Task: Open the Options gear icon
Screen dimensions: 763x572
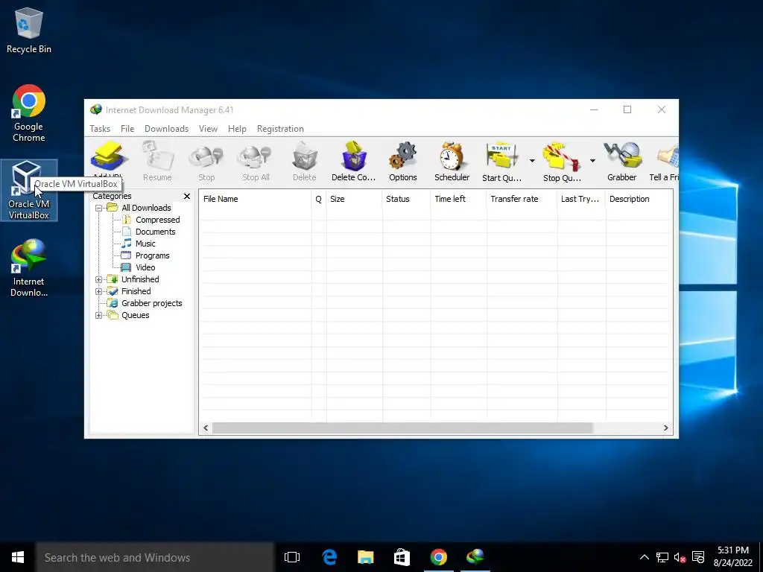Action: tap(403, 156)
